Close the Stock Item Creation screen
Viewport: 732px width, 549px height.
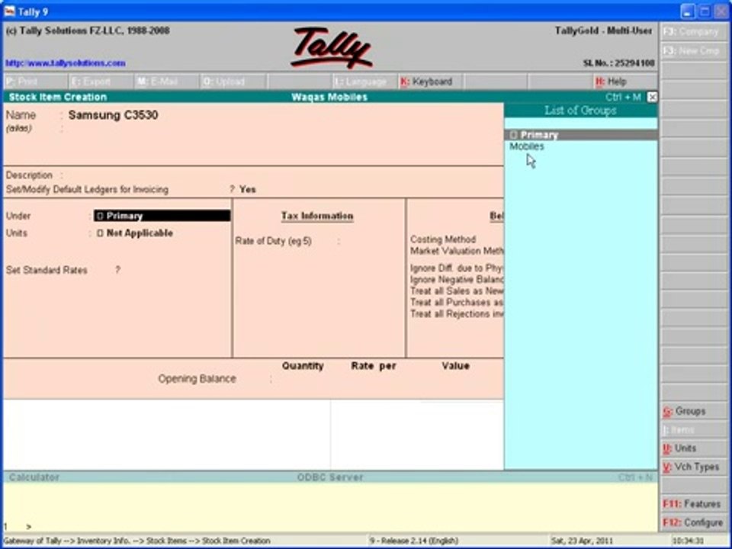point(652,97)
